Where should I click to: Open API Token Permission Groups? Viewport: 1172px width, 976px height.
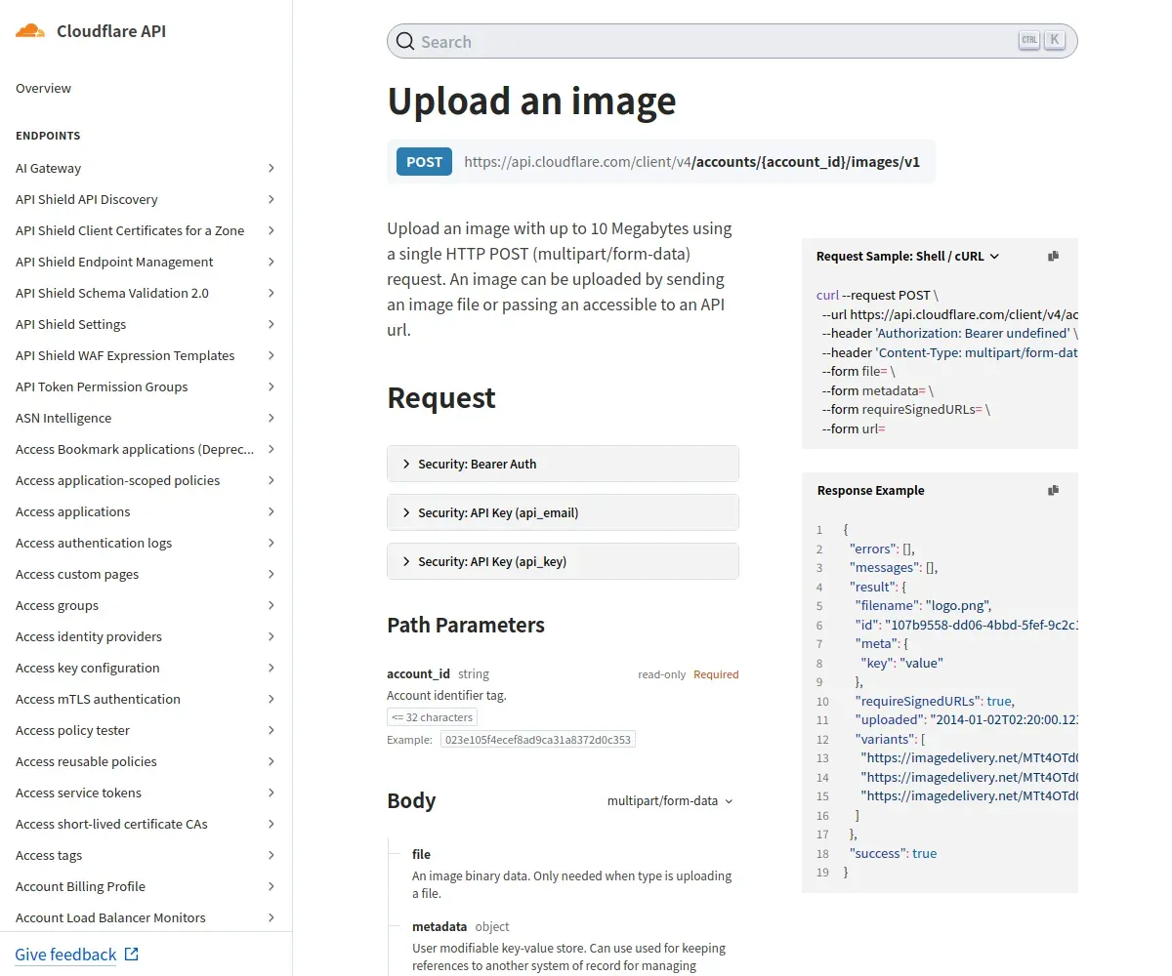coord(102,386)
